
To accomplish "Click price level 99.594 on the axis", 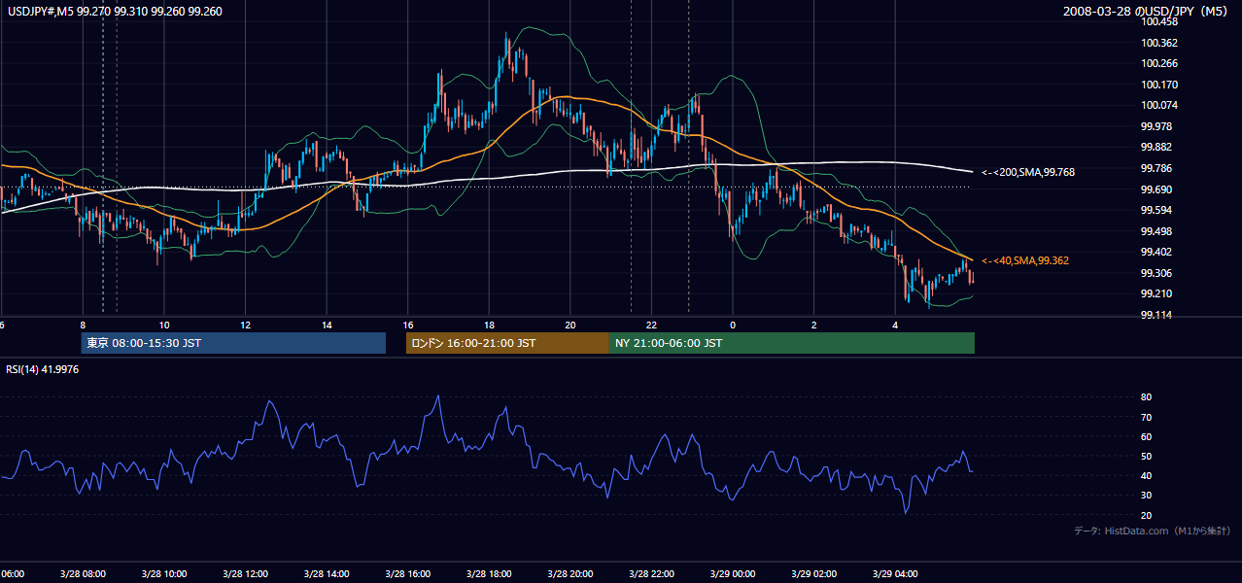I will (1156, 210).
